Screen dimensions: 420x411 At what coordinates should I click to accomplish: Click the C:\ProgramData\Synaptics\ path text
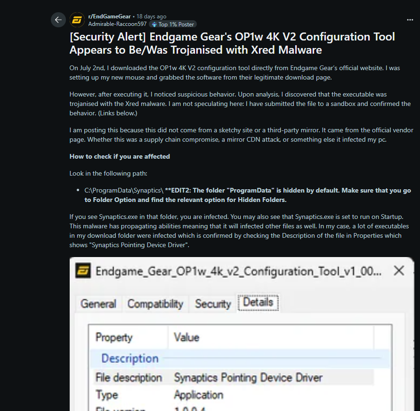click(124, 190)
